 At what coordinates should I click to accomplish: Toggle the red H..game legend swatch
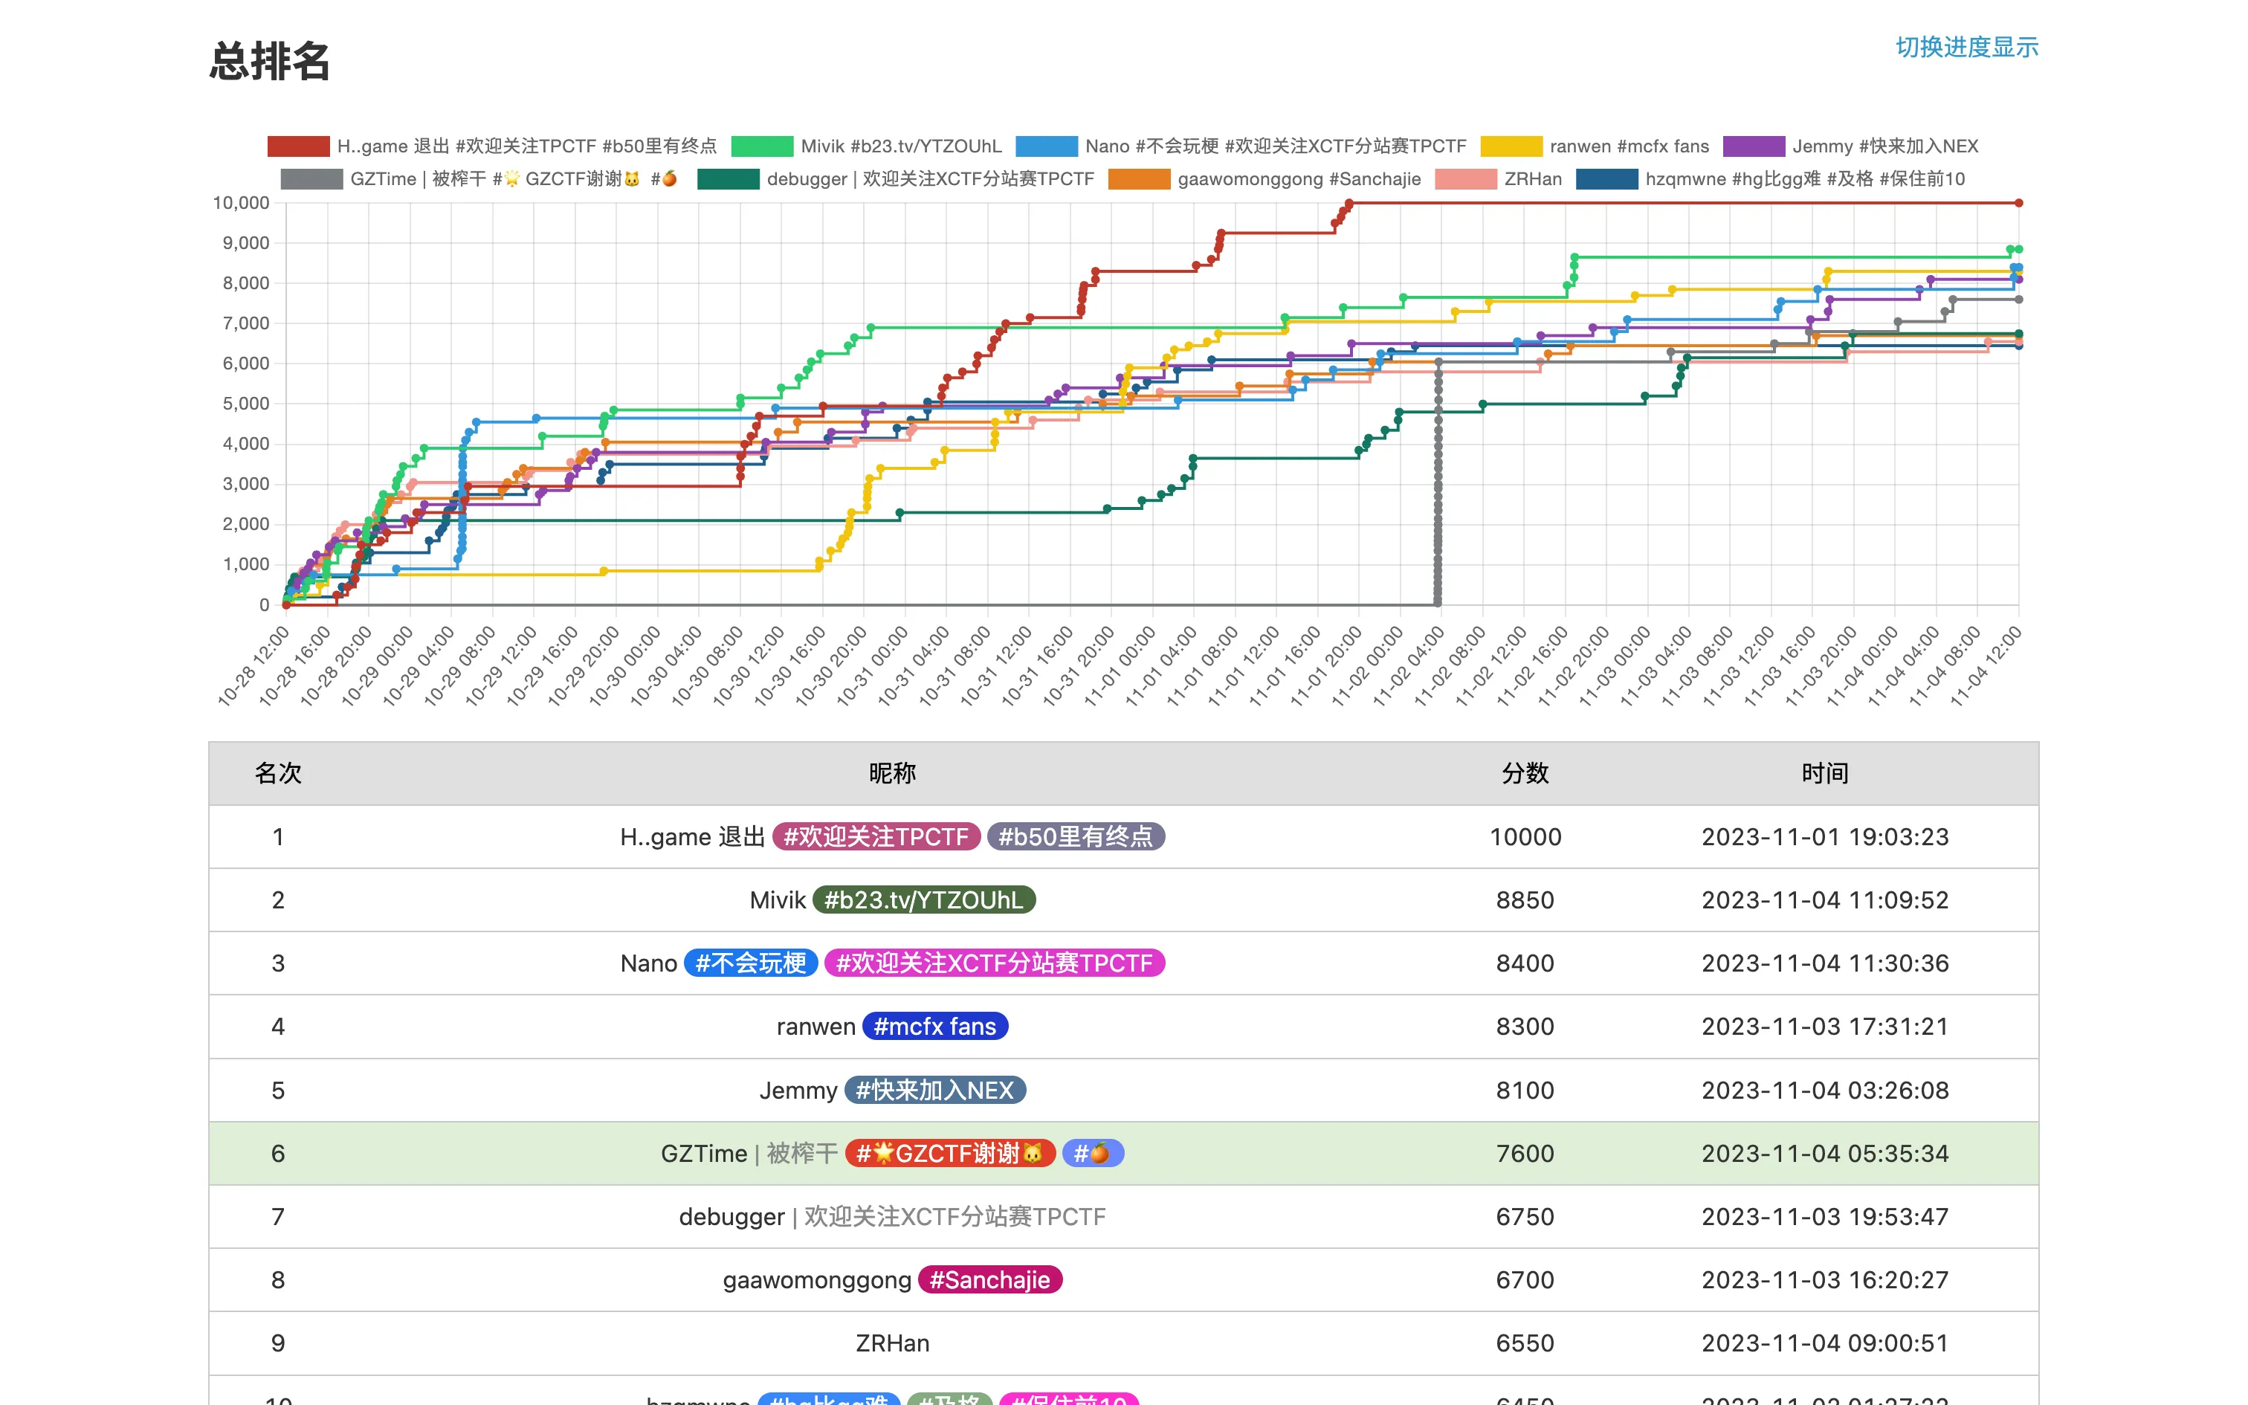click(298, 146)
